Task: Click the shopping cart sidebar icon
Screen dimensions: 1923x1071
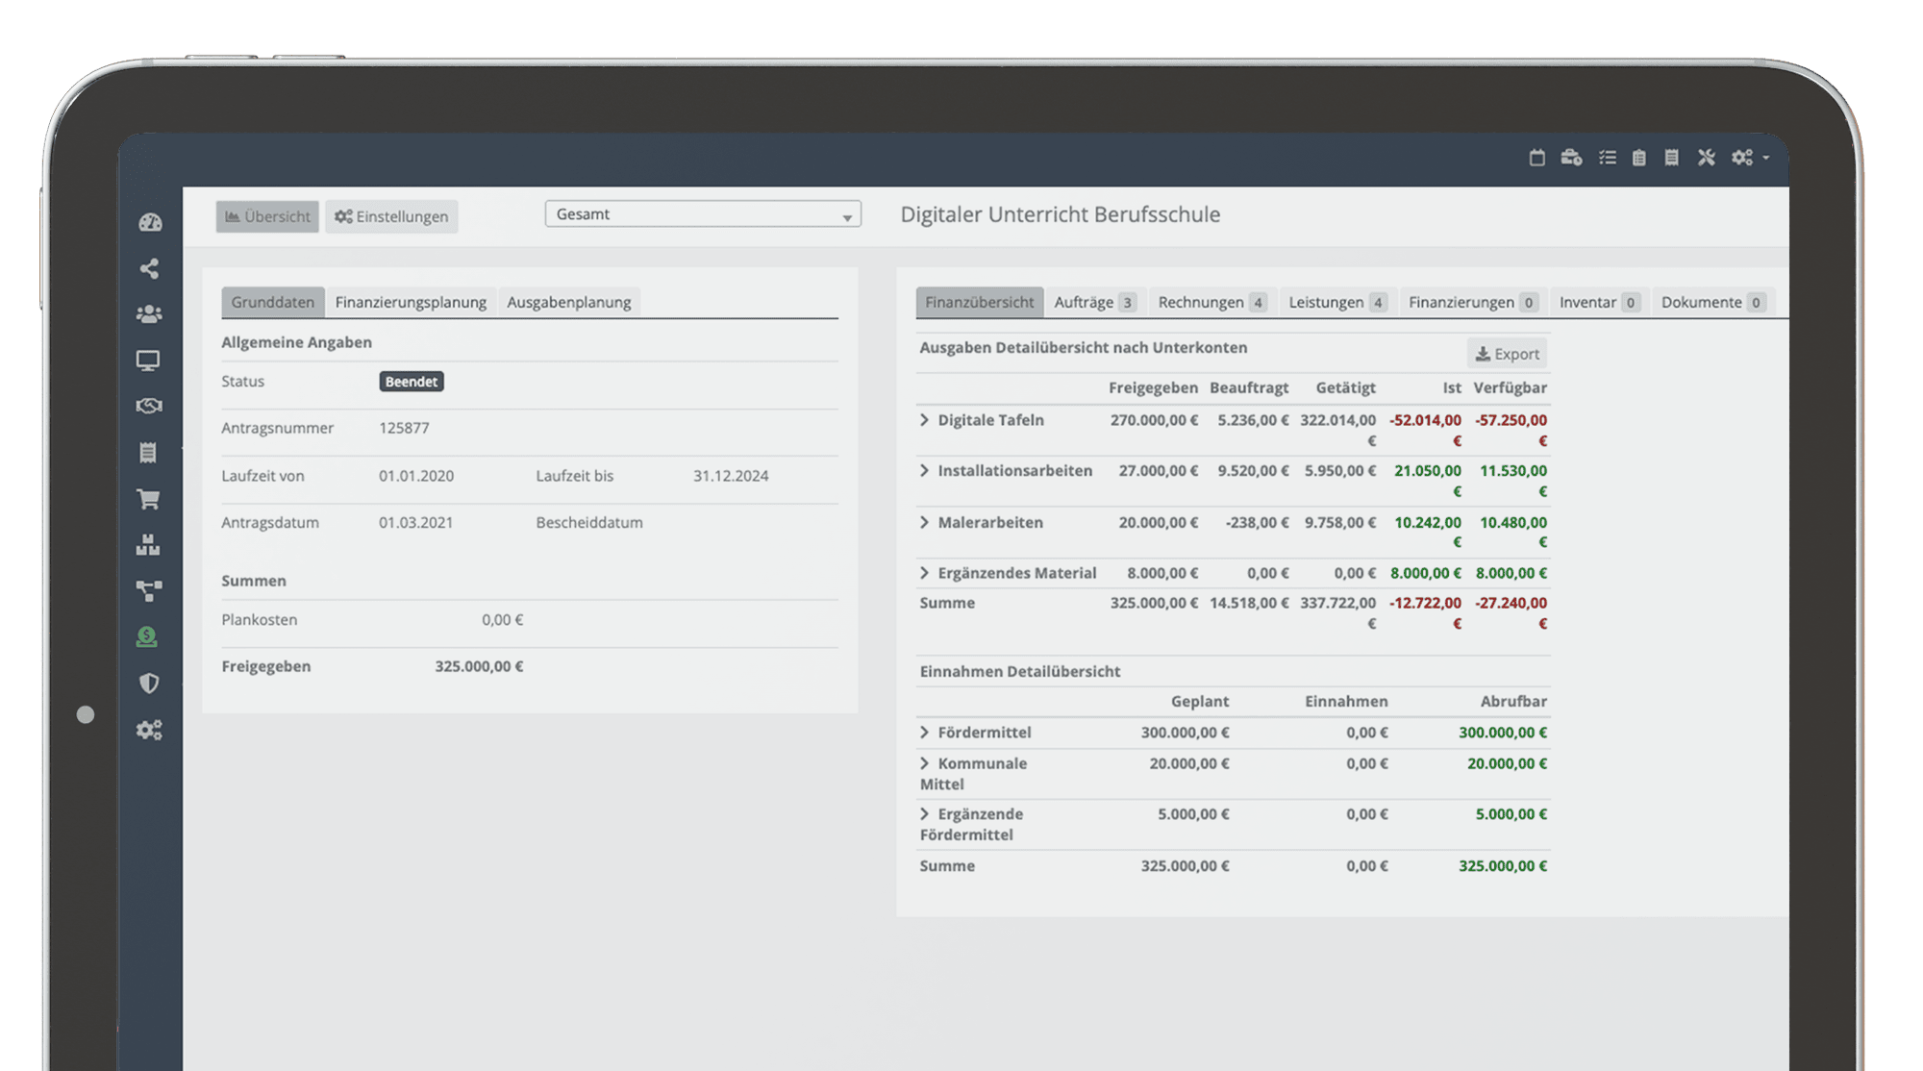Action: [x=148, y=499]
